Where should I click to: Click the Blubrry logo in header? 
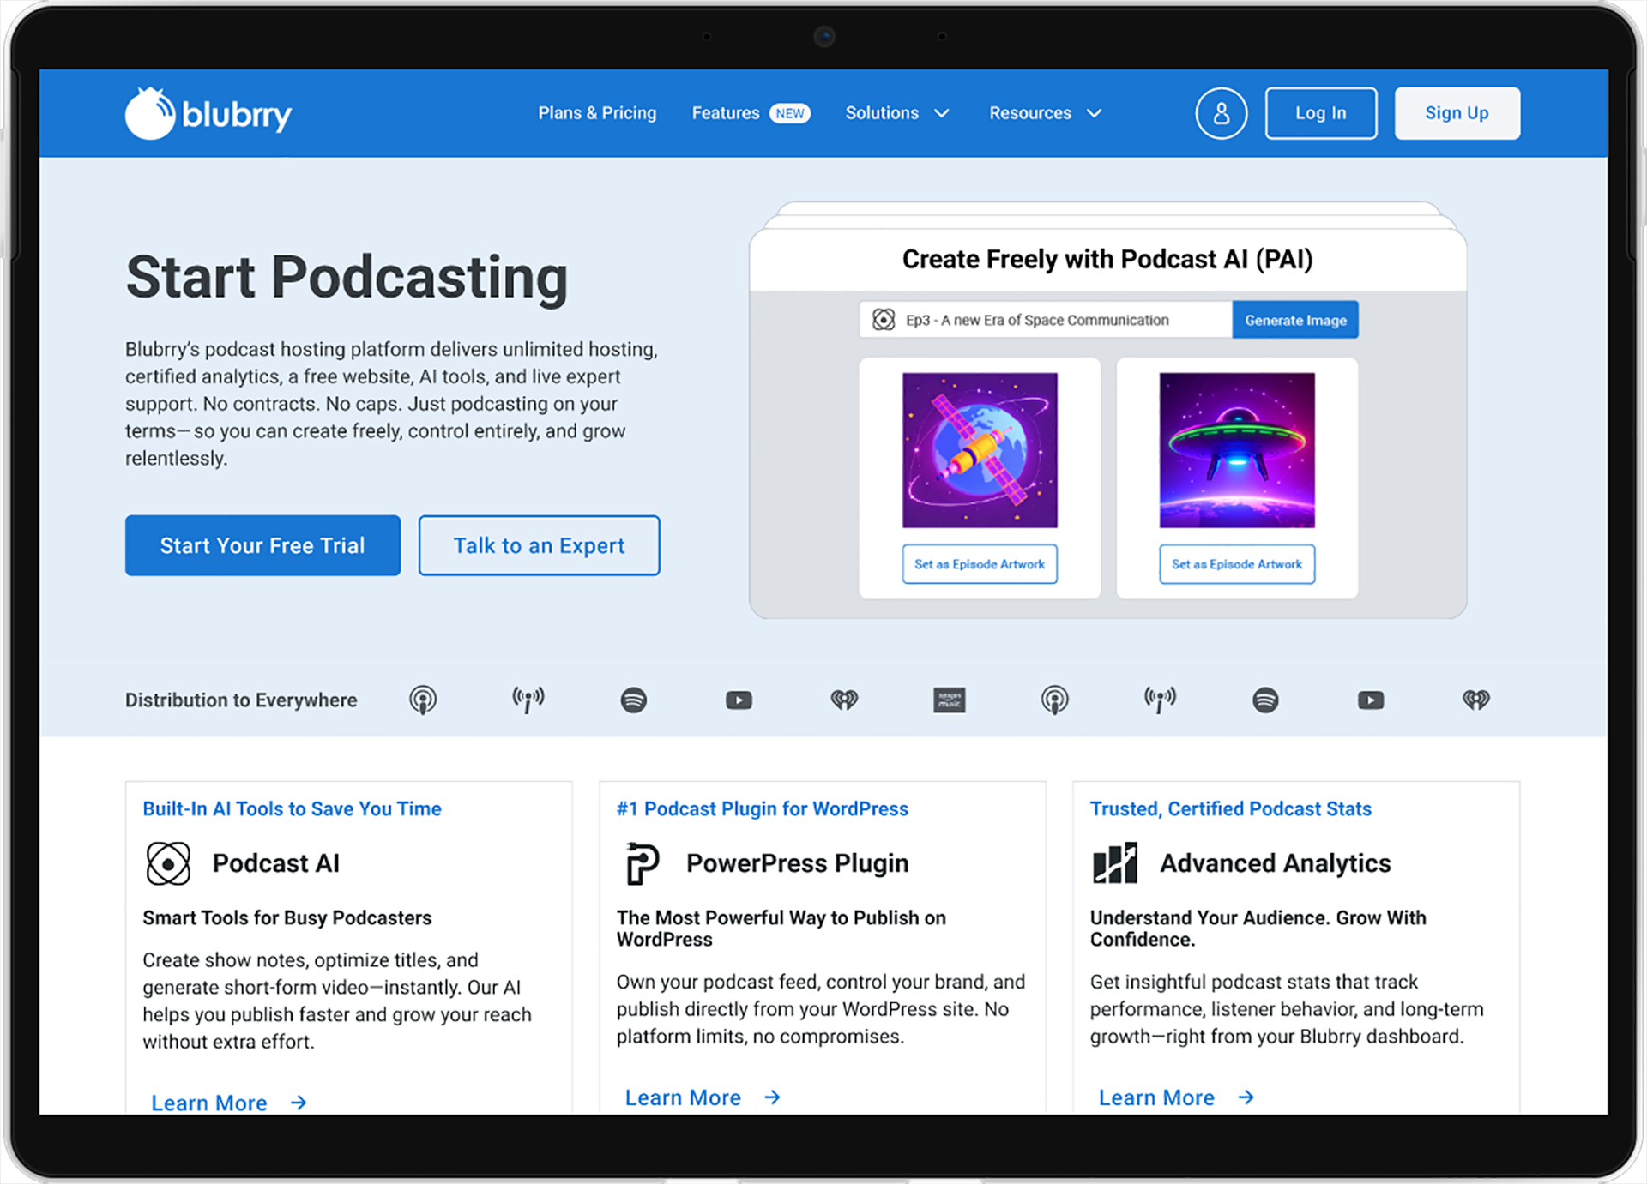coord(208,113)
